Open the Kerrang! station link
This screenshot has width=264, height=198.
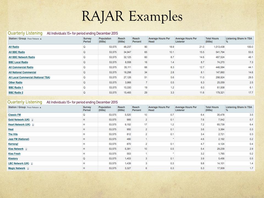(x=13, y=144)
